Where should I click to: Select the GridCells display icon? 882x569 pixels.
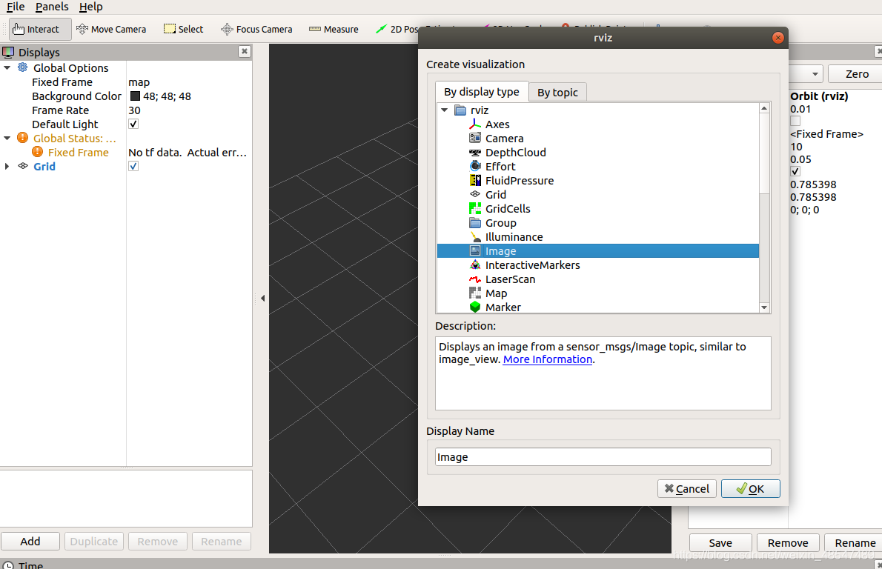[x=475, y=209]
